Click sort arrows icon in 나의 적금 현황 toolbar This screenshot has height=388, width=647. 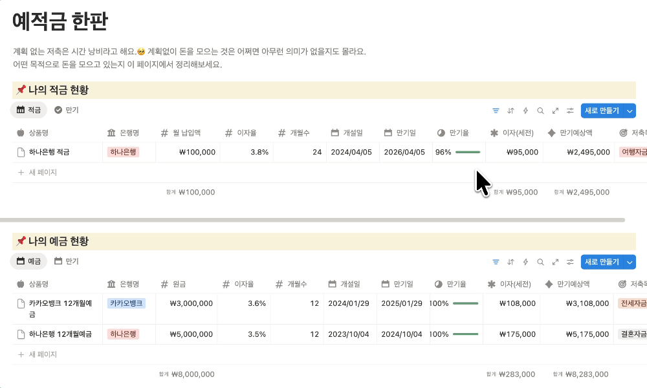pyautogui.click(x=510, y=111)
